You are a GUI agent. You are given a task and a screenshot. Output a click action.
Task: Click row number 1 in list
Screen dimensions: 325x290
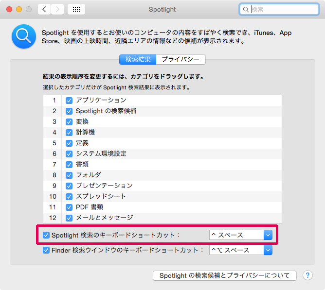(54, 101)
